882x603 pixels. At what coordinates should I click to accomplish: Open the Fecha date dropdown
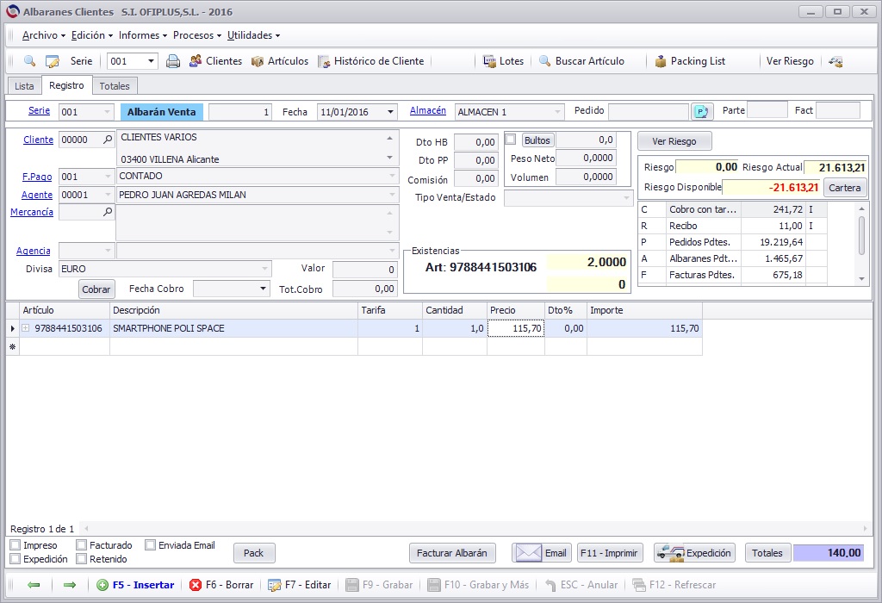(x=390, y=112)
